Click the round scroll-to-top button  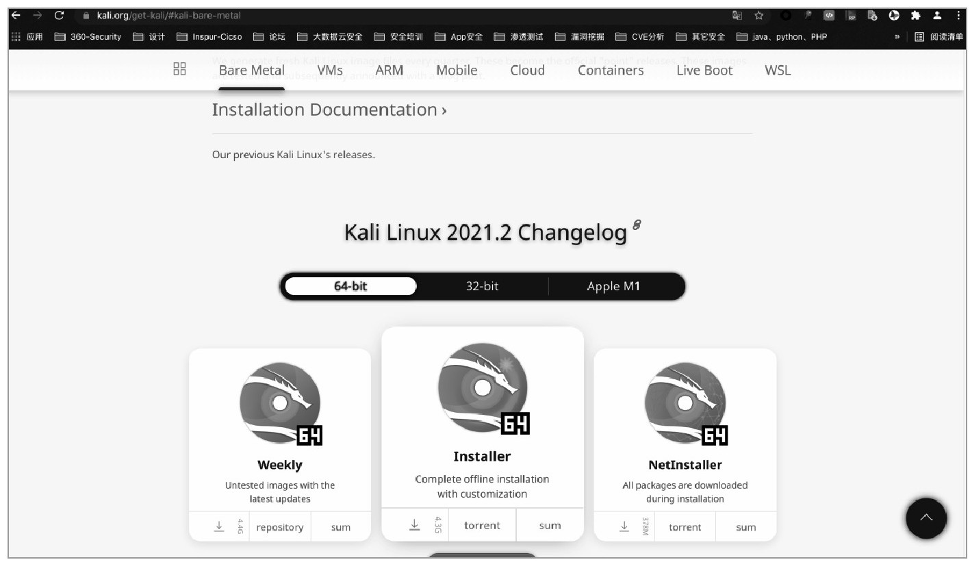click(926, 518)
